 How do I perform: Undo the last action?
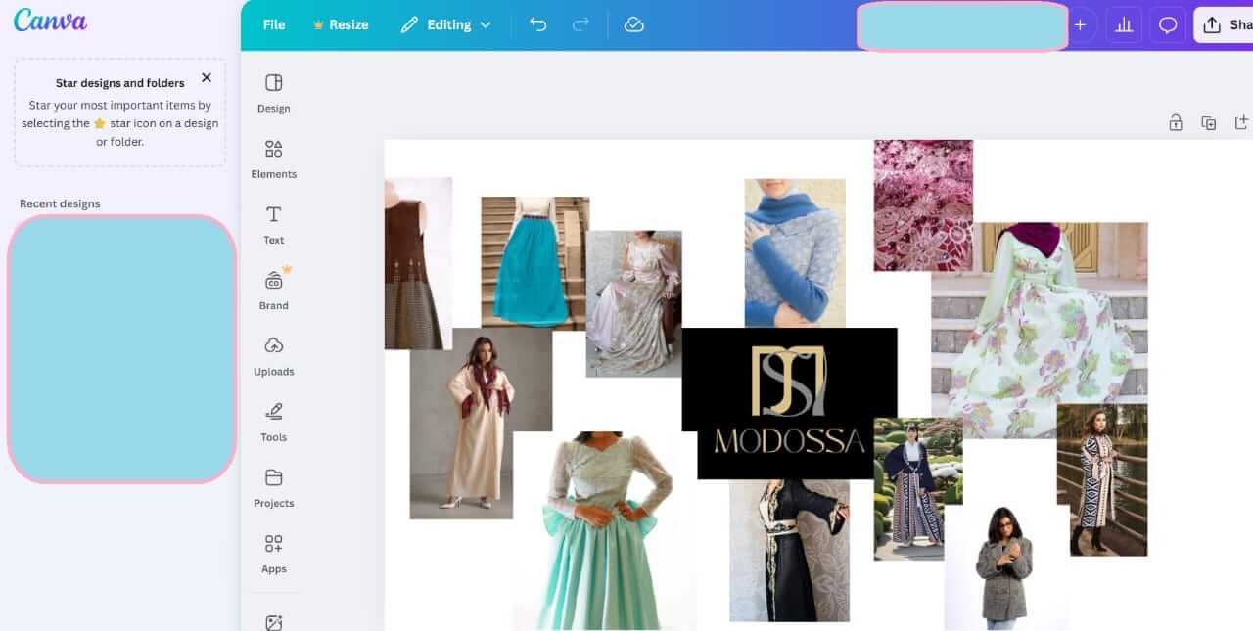click(537, 24)
